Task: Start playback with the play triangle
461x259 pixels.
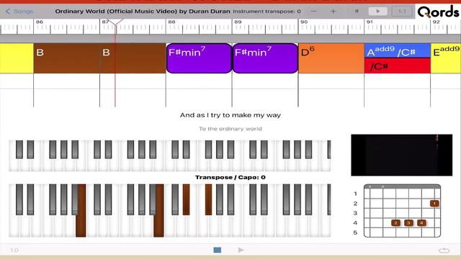Action: click(x=241, y=250)
